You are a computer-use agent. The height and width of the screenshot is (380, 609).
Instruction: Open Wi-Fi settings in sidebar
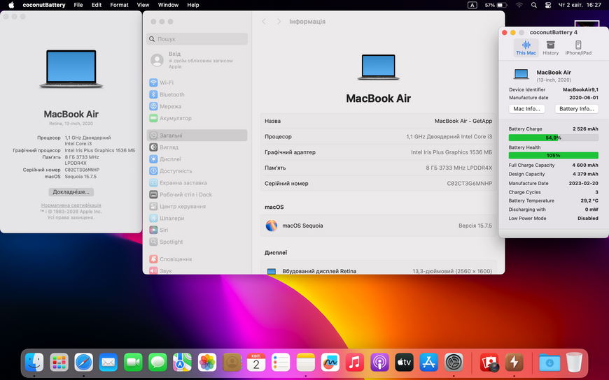coord(197,82)
